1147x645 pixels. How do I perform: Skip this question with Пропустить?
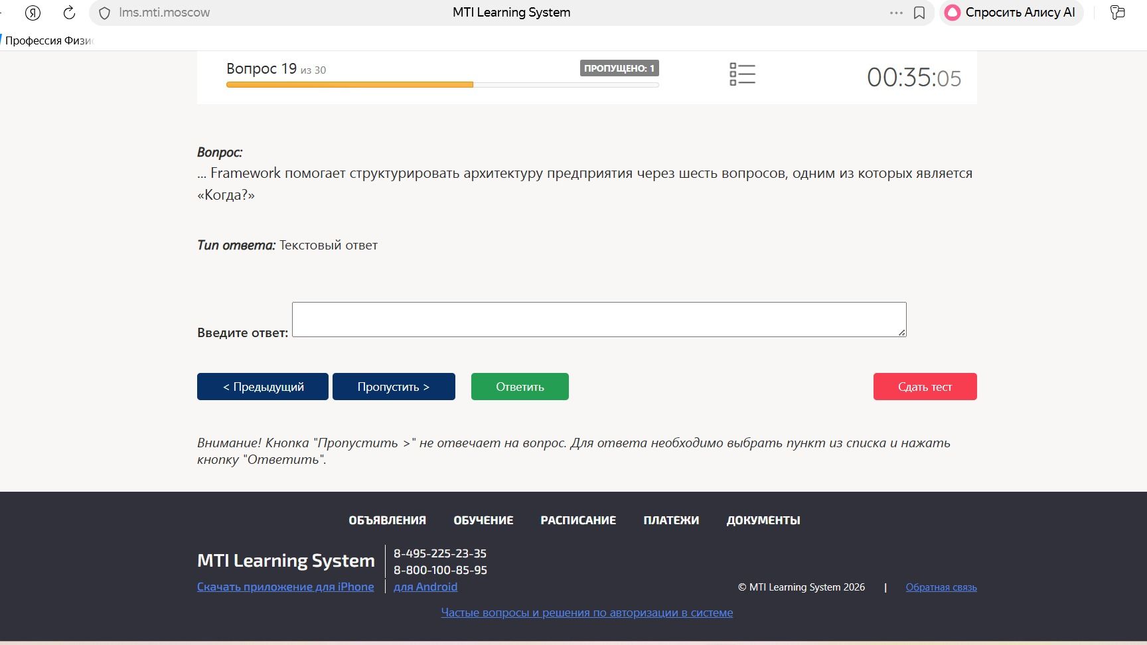[394, 386]
